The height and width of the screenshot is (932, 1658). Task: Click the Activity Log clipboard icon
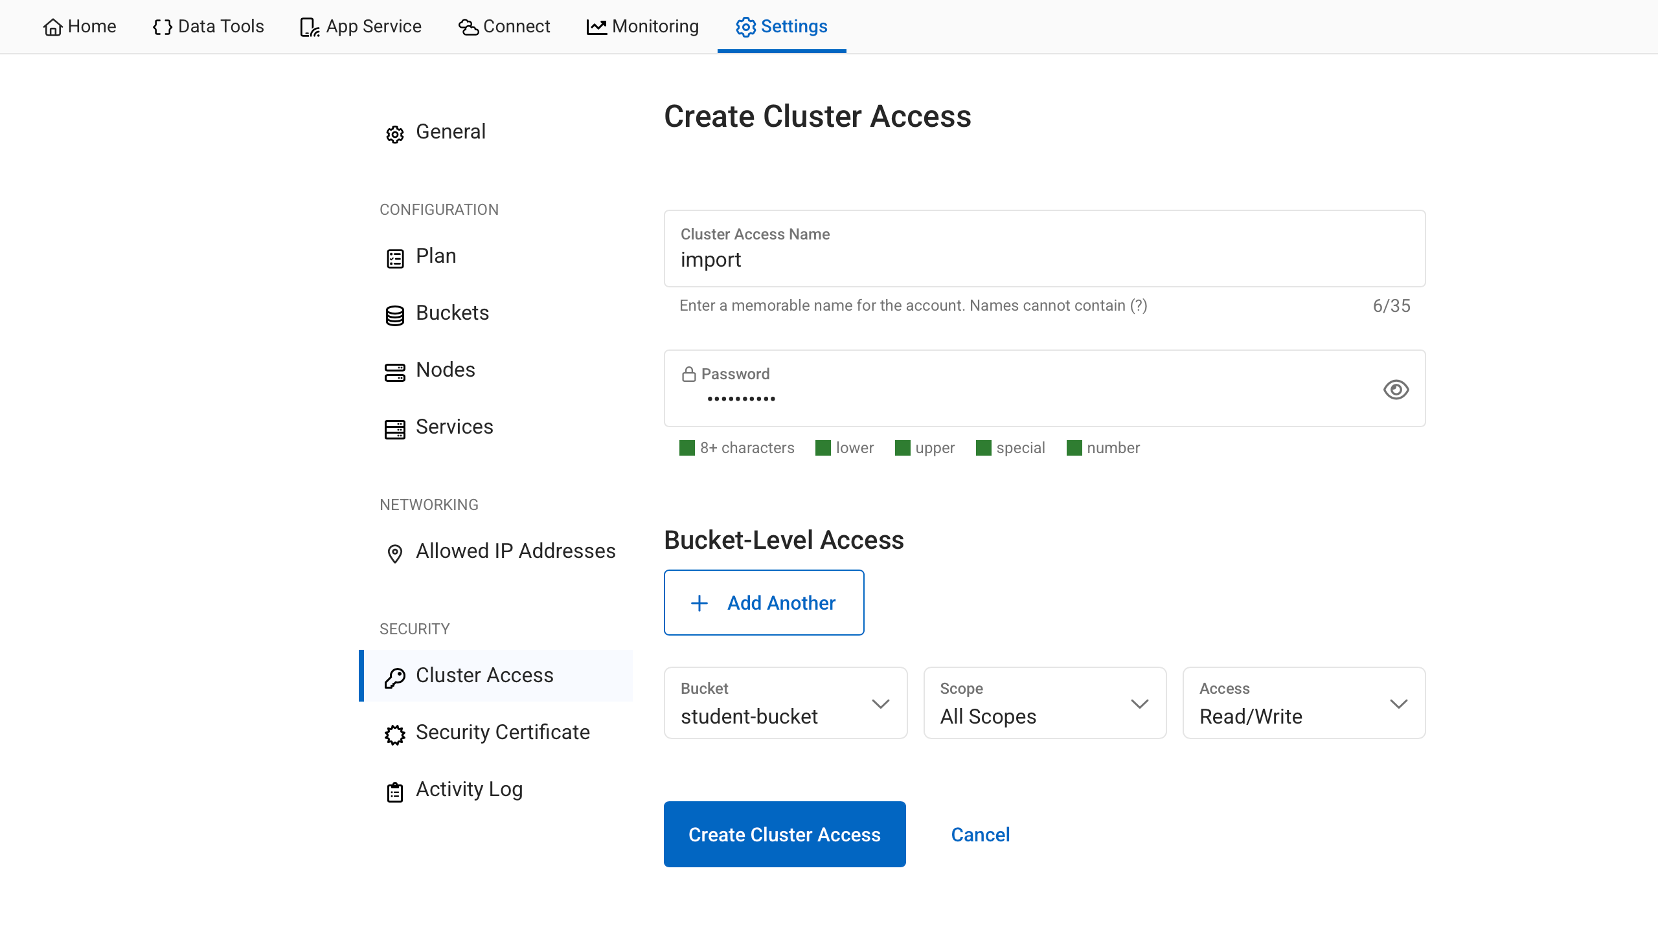pos(394,792)
